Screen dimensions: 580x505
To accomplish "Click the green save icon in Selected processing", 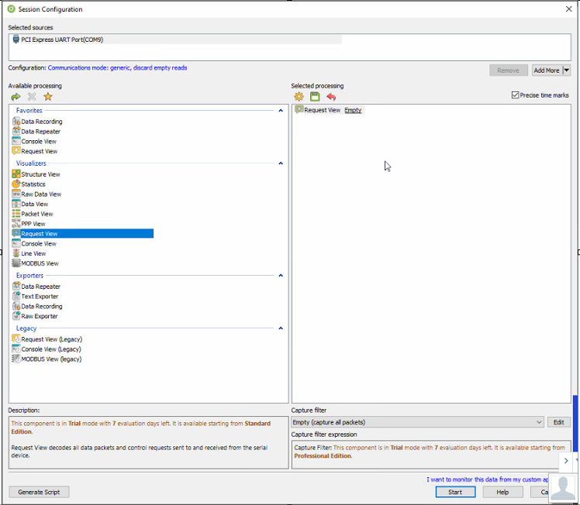I will click(x=315, y=97).
